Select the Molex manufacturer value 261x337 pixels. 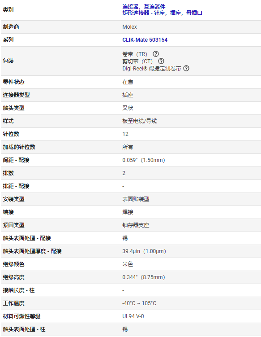[x=129, y=27]
